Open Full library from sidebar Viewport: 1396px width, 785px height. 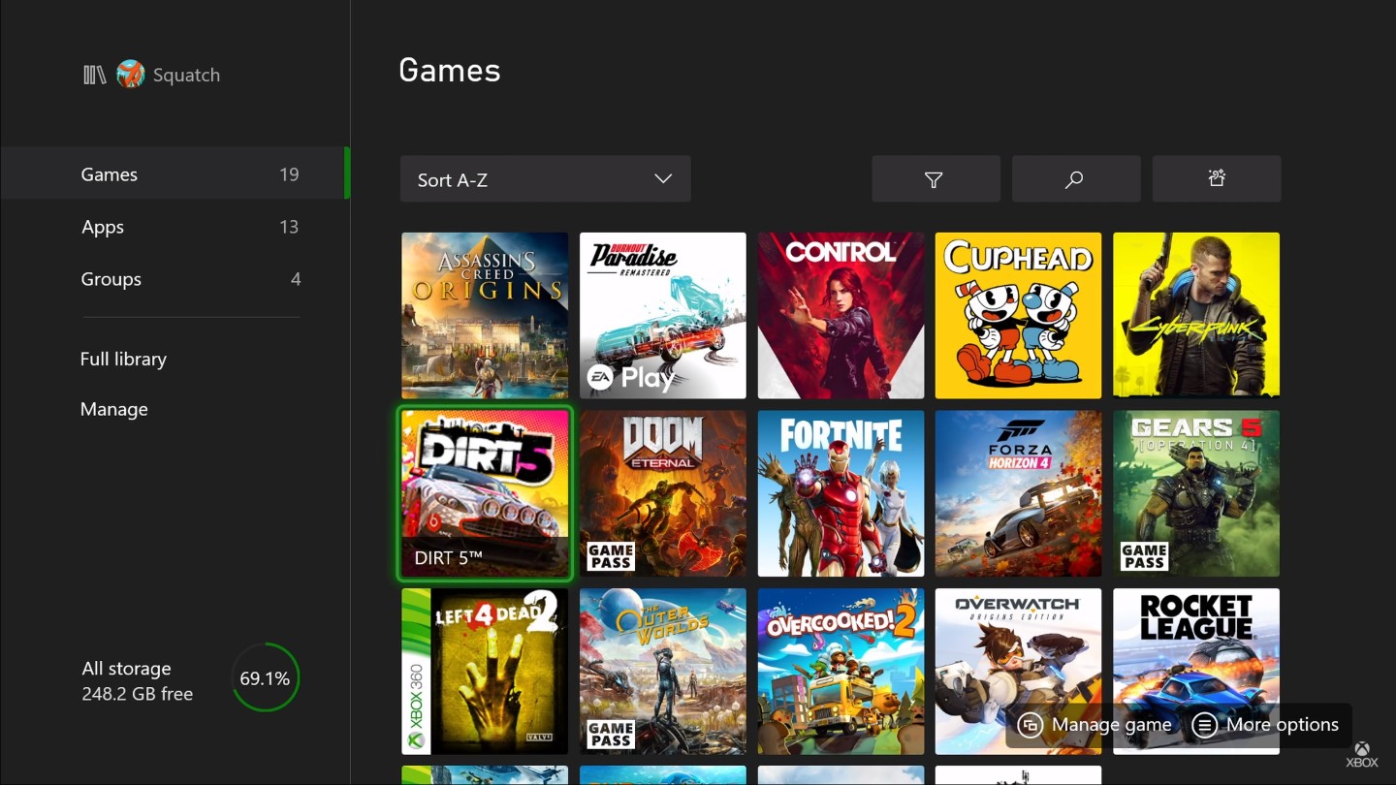click(x=123, y=359)
